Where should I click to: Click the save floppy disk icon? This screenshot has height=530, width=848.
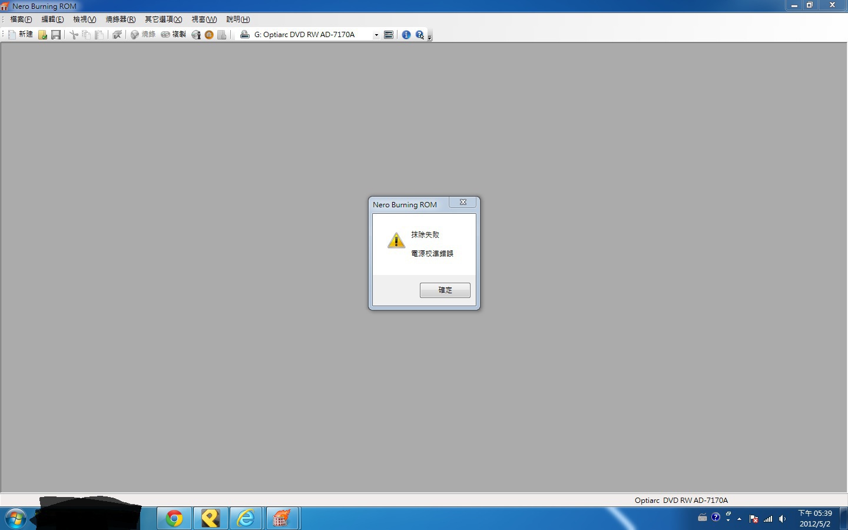coord(56,35)
